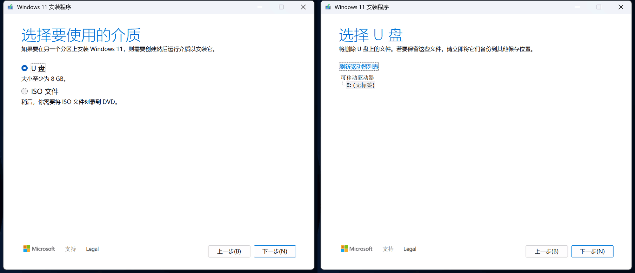Click the setup app icon in left title bar
Viewport: 635px width, 273px height.
[x=10, y=7]
